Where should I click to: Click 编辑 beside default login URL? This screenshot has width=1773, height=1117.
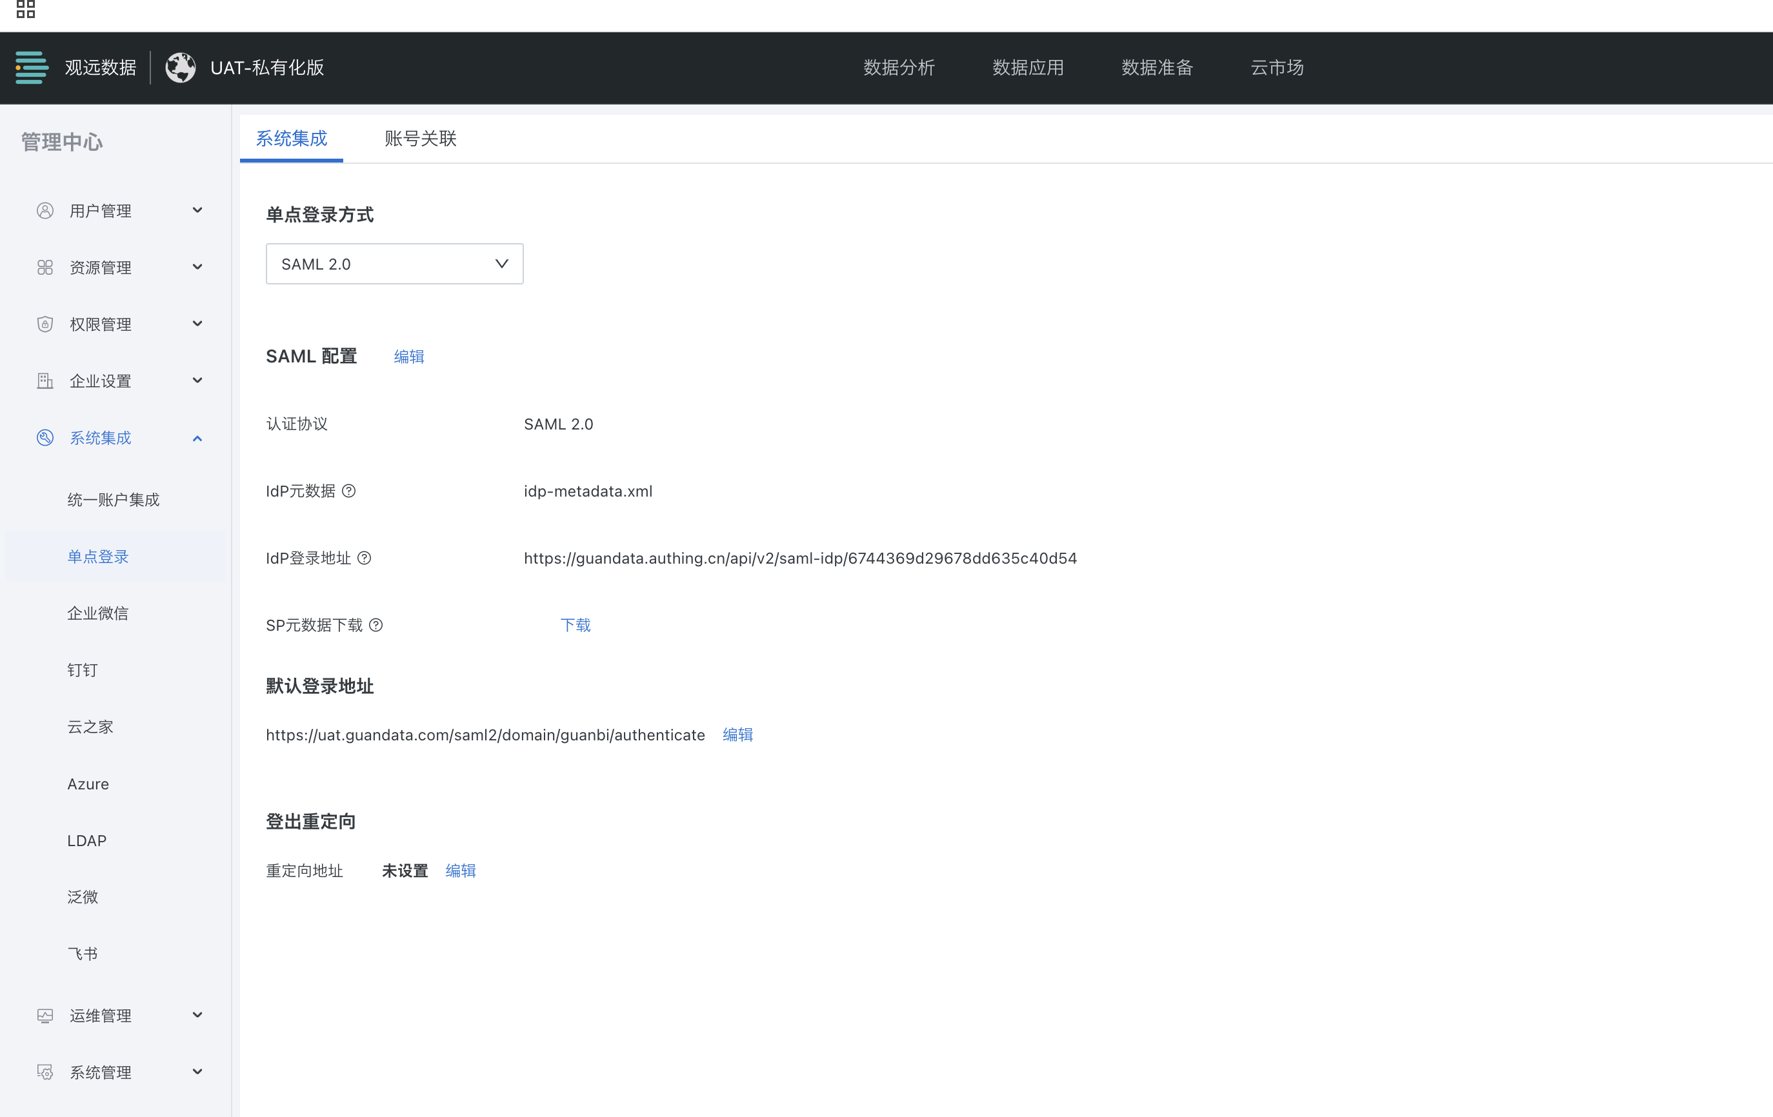pos(737,735)
